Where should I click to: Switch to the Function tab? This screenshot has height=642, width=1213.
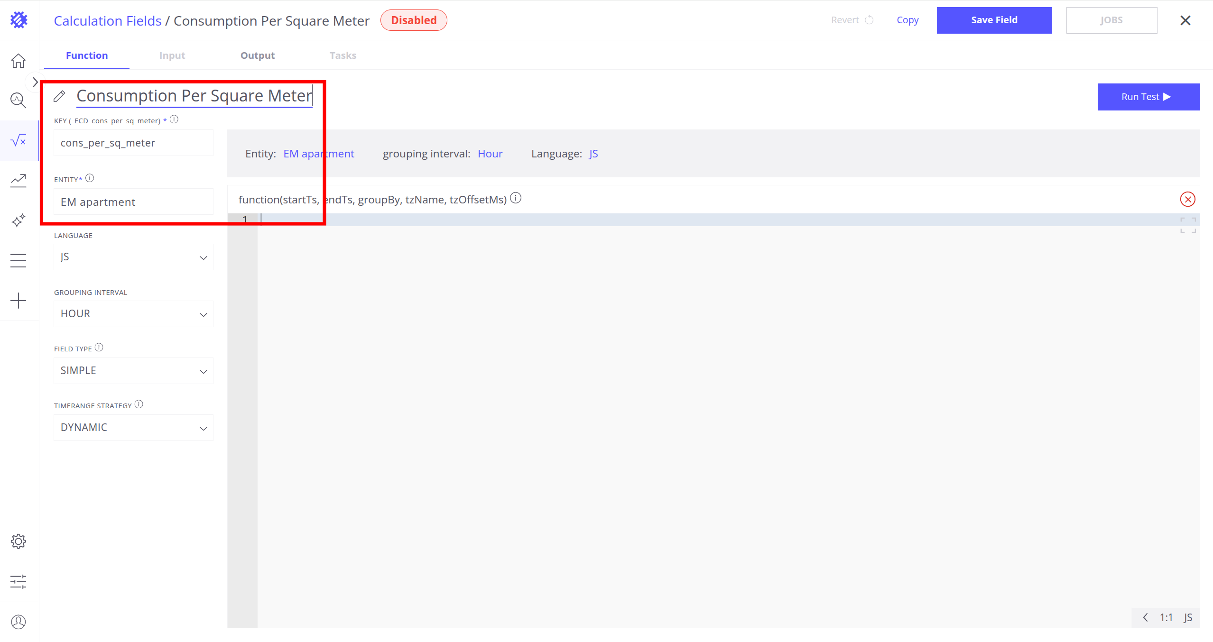(x=87, y=55)
